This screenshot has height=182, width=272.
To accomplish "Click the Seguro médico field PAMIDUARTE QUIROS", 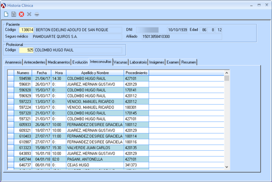I will click(x=77, y=37).
